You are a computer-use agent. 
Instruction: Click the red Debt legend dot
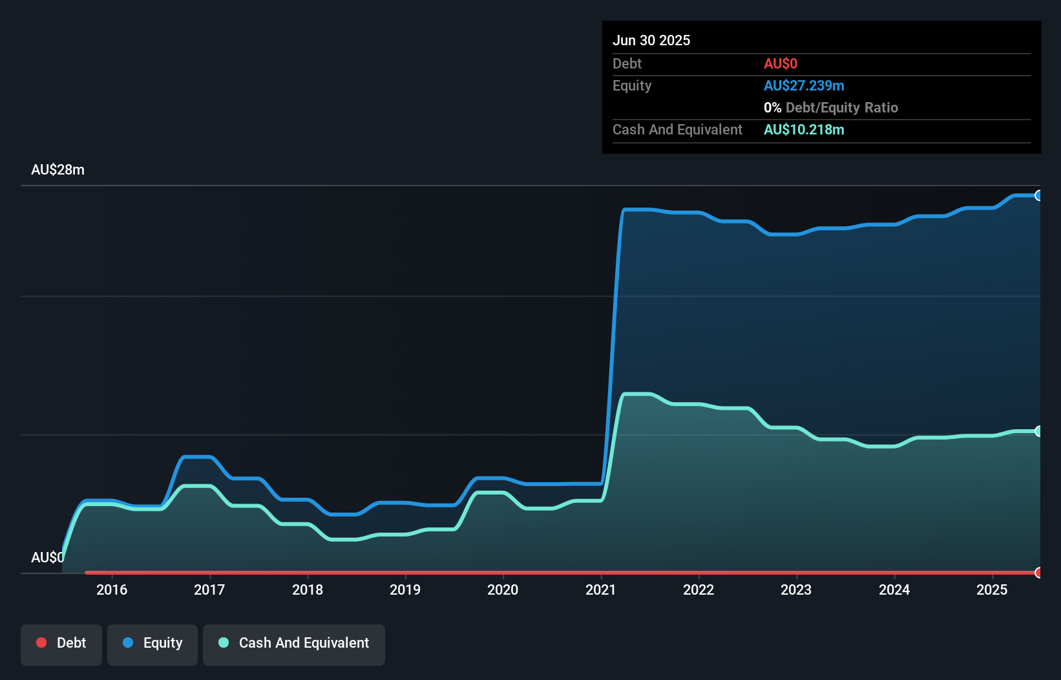point(41,643)
